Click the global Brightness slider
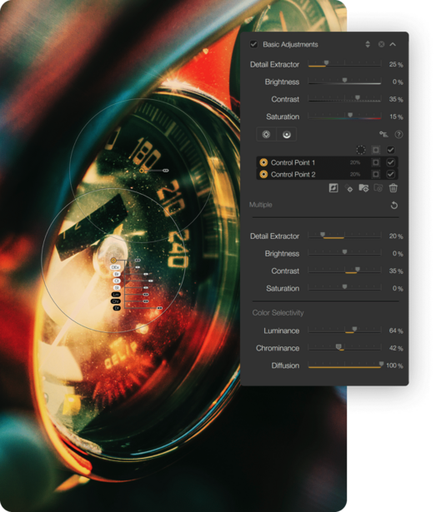The width and height of the screenshot is (436, 512). (345, 82)
